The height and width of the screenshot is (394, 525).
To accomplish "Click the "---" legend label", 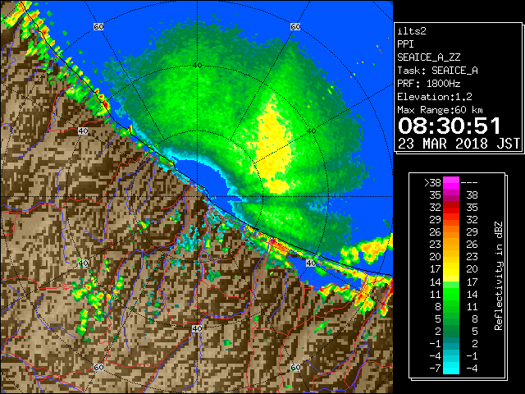I will click(x=469, y=183).
